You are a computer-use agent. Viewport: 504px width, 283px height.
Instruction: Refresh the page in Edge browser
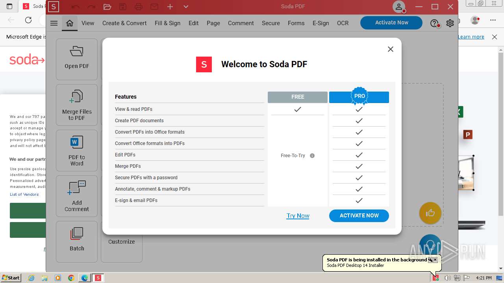pyautogui.click(x=28, y=20)
